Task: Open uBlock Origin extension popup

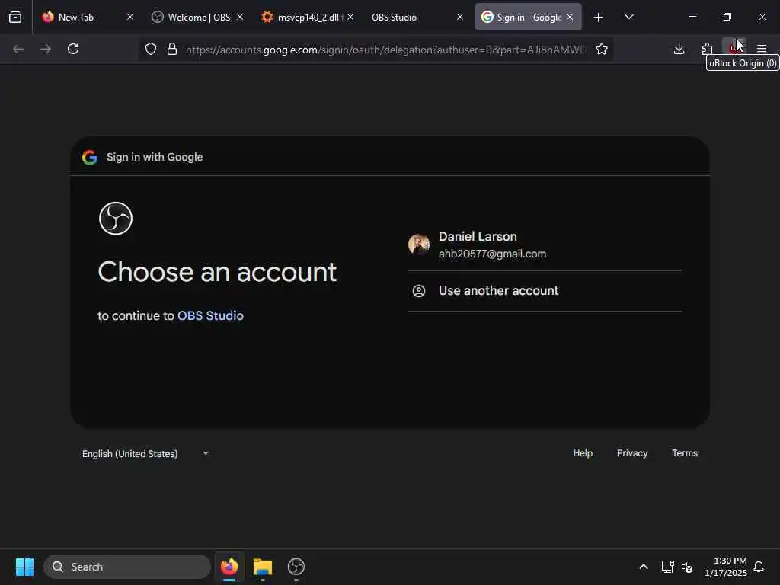Action: pos(735,49)
